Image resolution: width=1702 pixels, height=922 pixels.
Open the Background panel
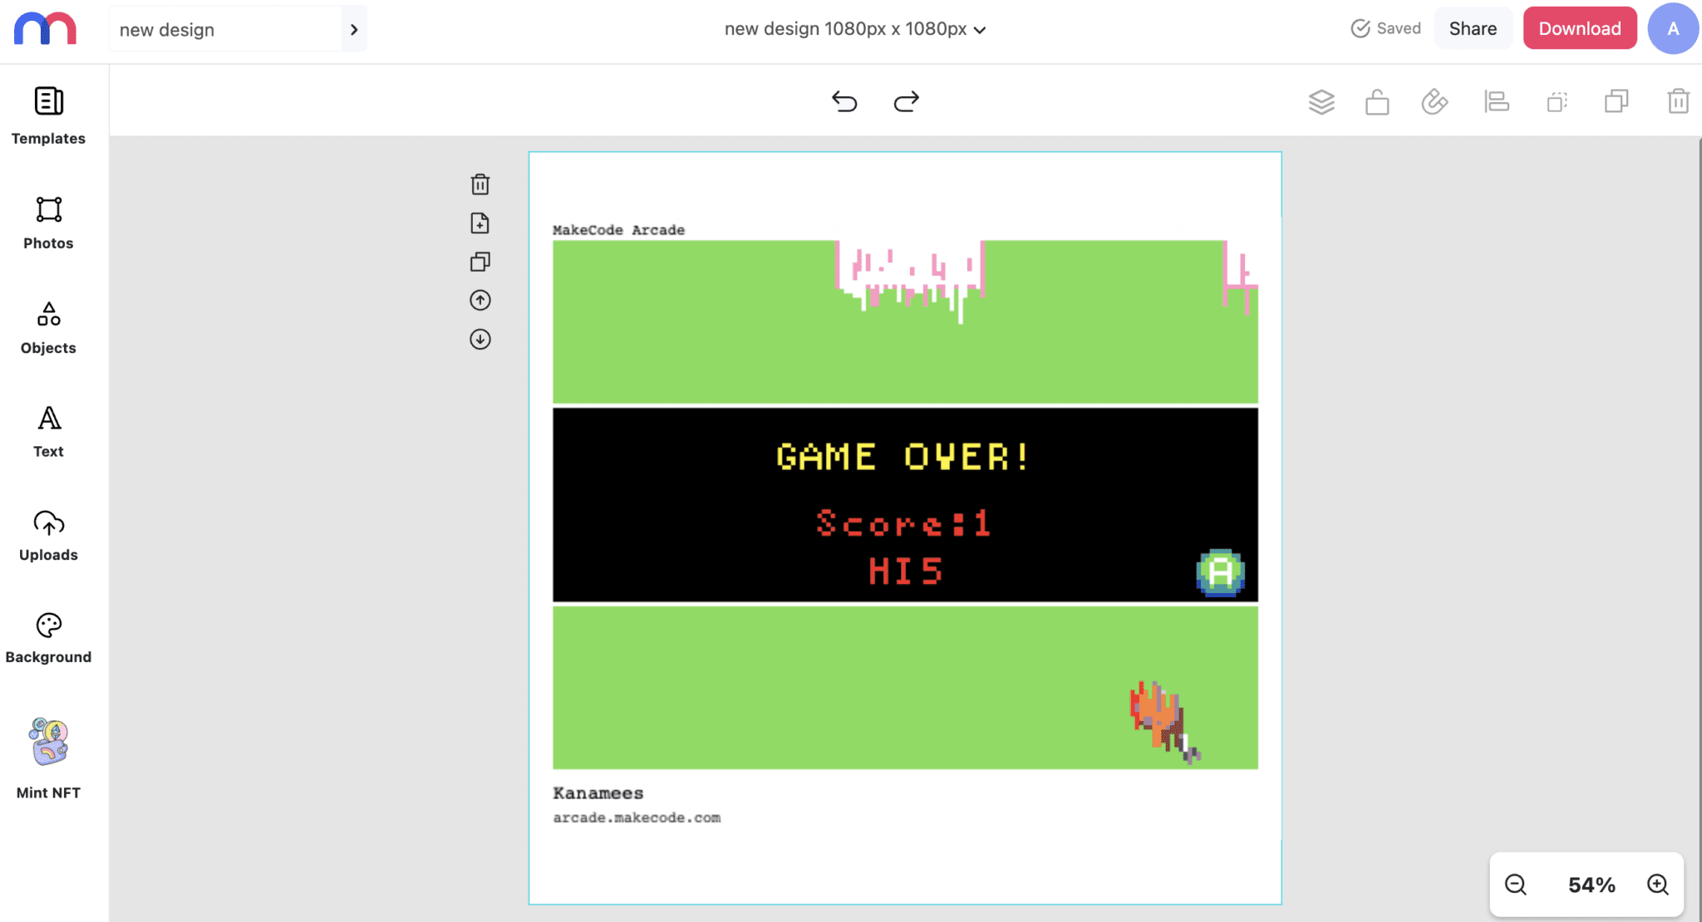[x=48, y=635]
